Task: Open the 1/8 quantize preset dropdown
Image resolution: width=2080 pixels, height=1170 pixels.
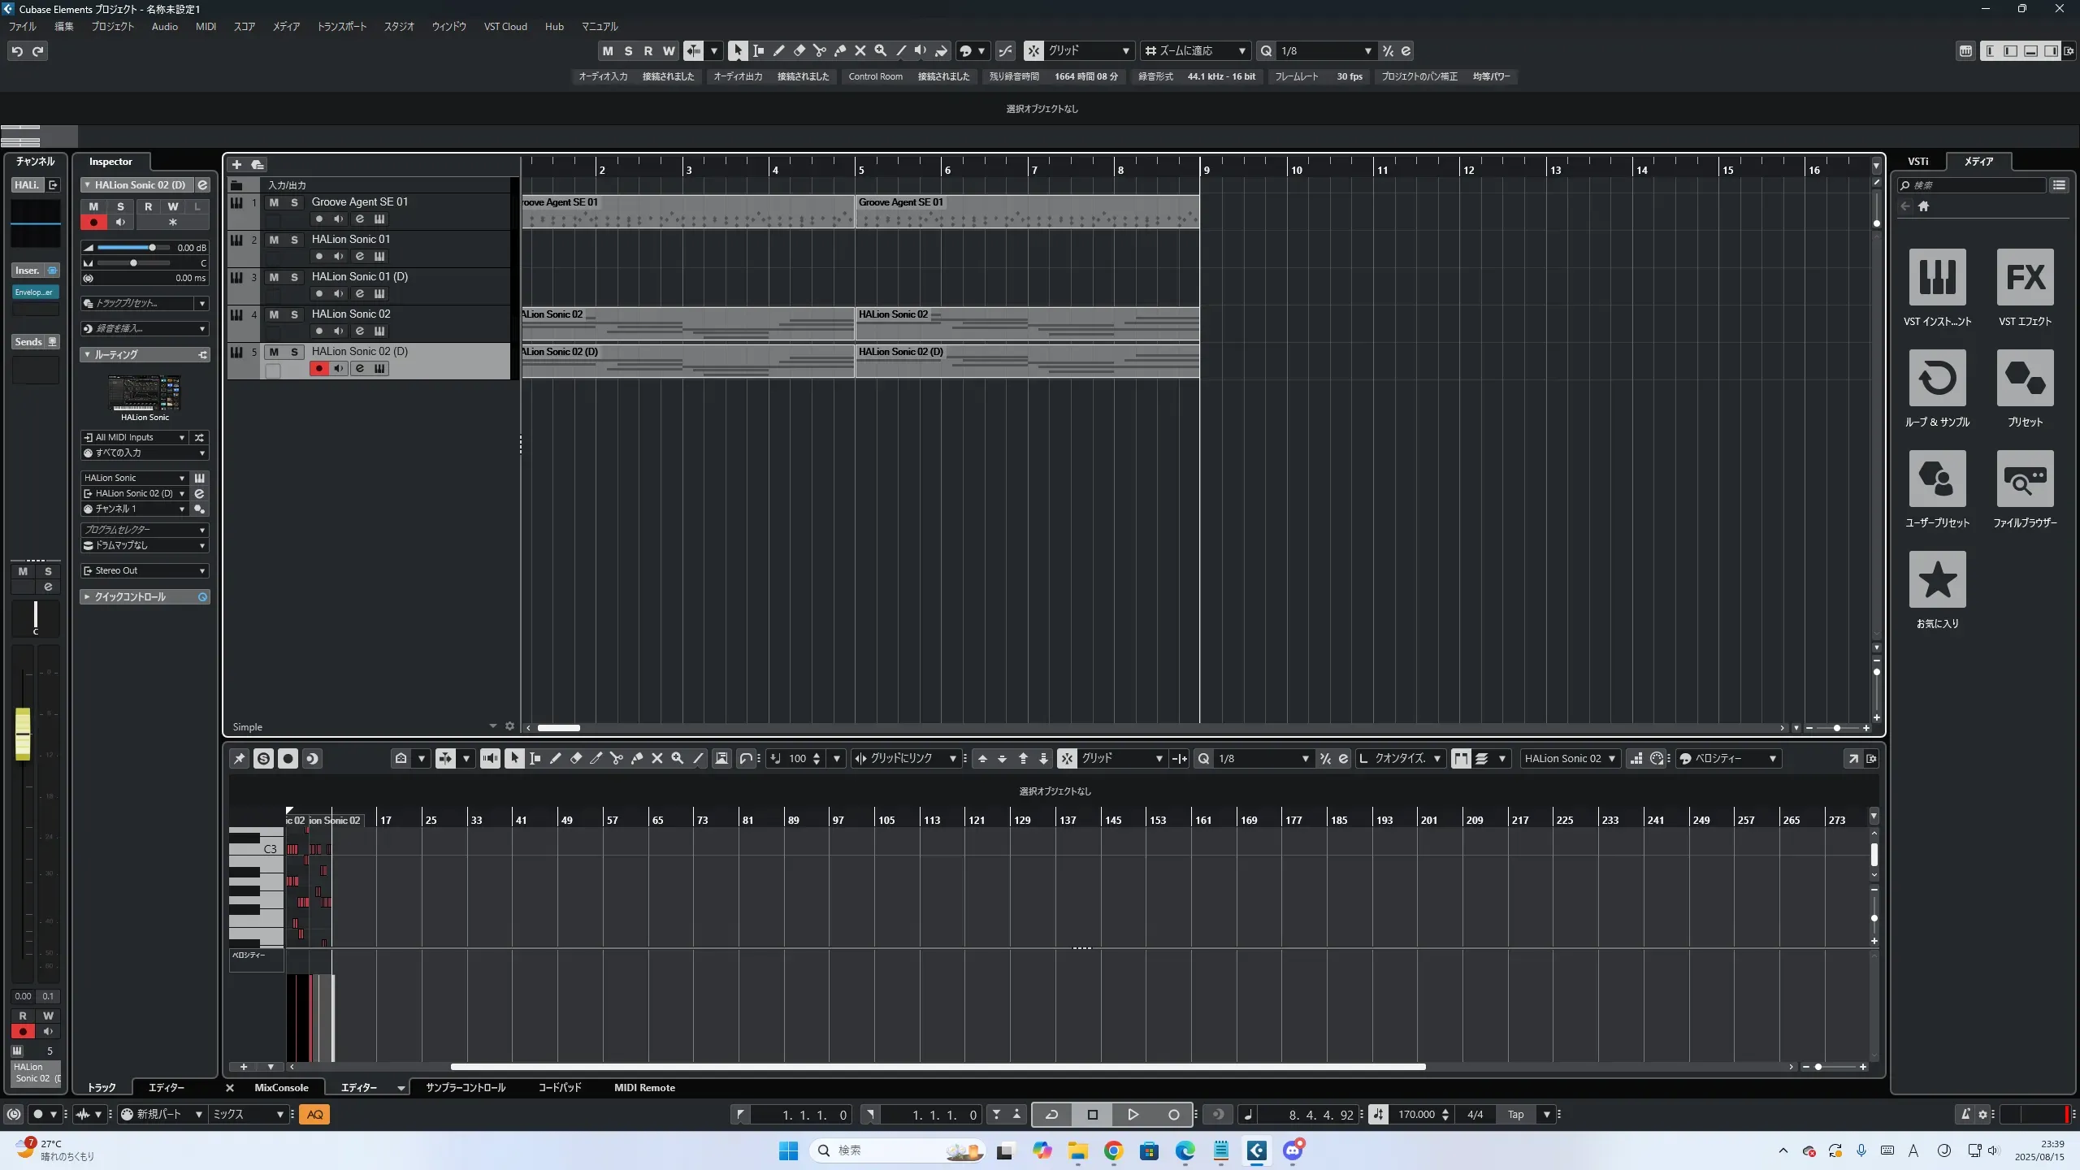Action: (x=1326, y=51)
